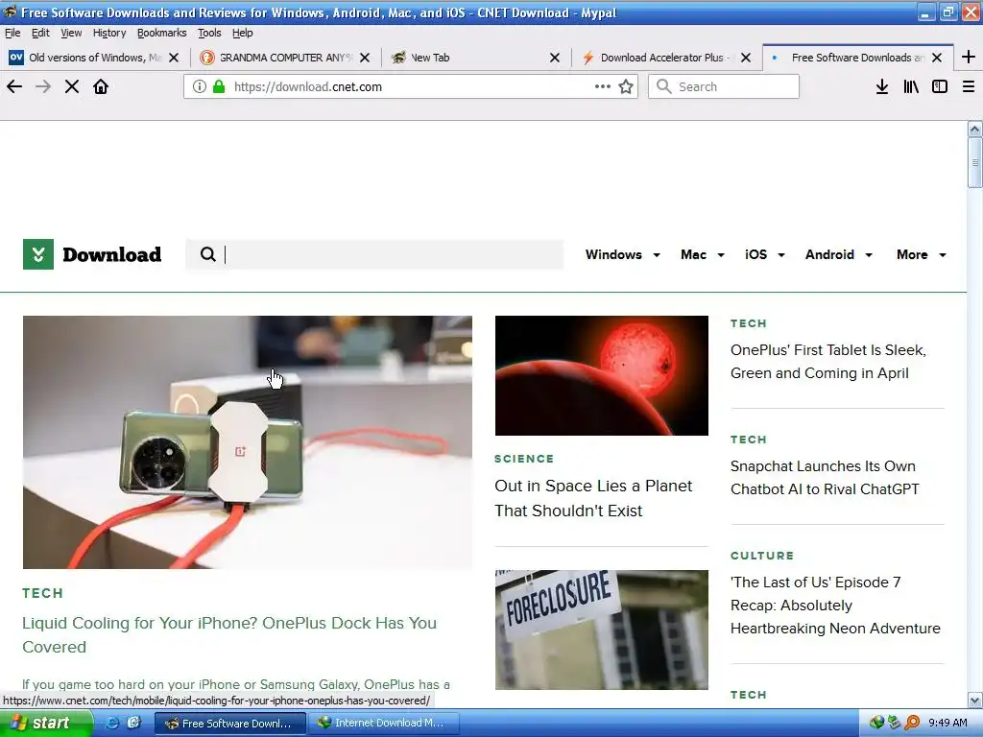
Task: Open the Library icon
Action: [911, 86]
